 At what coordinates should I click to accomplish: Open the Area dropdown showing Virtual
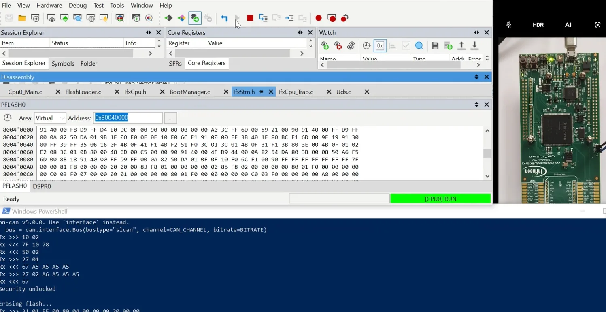coord(50,118)
